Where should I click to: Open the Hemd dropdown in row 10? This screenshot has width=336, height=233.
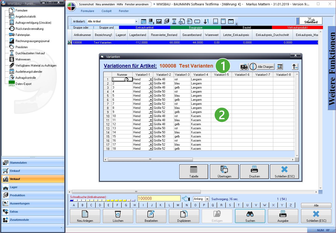(151, 116)
